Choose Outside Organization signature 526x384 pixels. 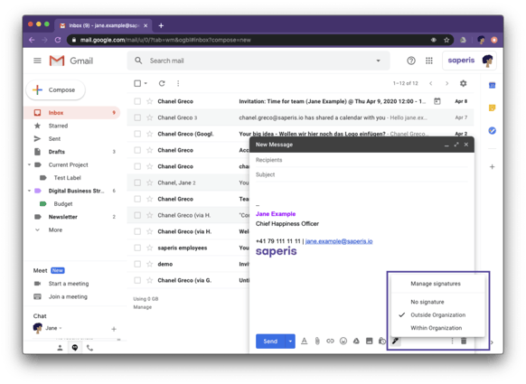pos(437,315)
